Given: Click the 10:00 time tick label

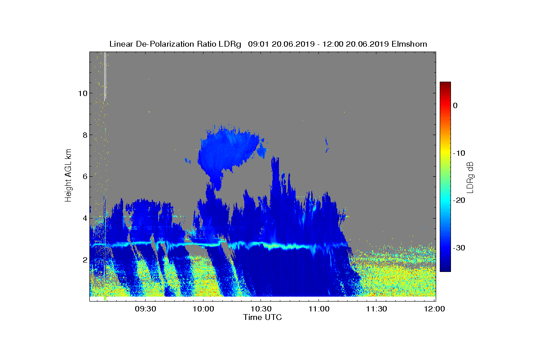Looking at the screenshot, I should click(x=203, y=309).
